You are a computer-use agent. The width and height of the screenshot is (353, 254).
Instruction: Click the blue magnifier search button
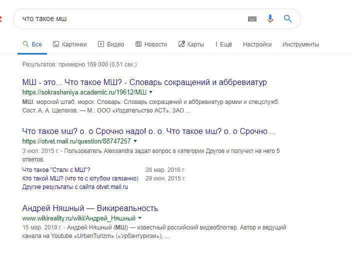coord(287,18)
